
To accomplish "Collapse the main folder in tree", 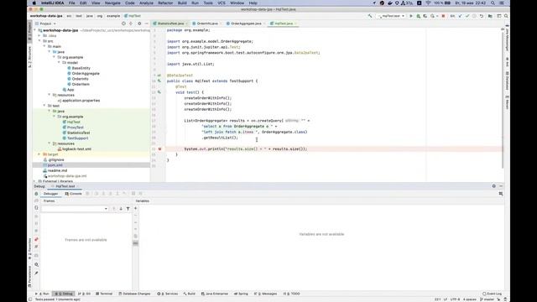I will pyautogui.click(x=44, y=47).
